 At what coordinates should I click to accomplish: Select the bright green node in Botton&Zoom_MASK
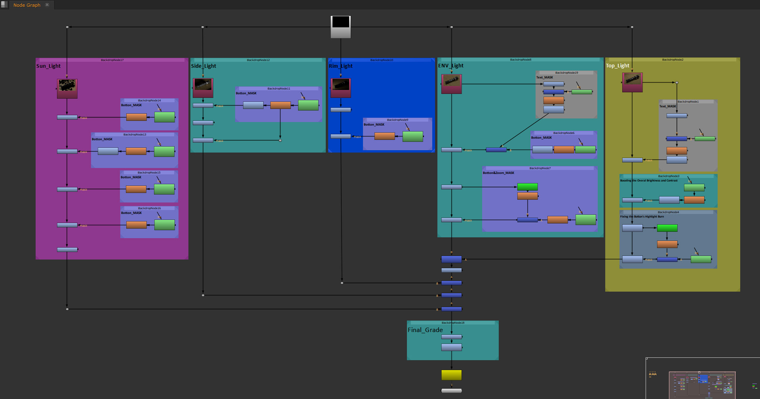(527, 187)
